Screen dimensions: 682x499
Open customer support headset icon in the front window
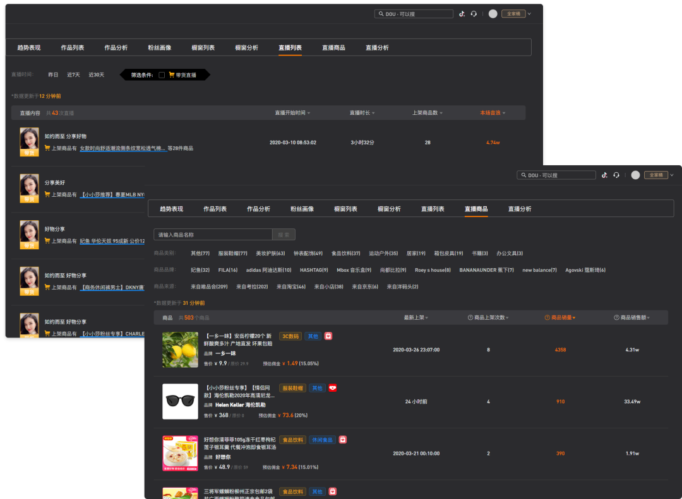coord(616,175)
